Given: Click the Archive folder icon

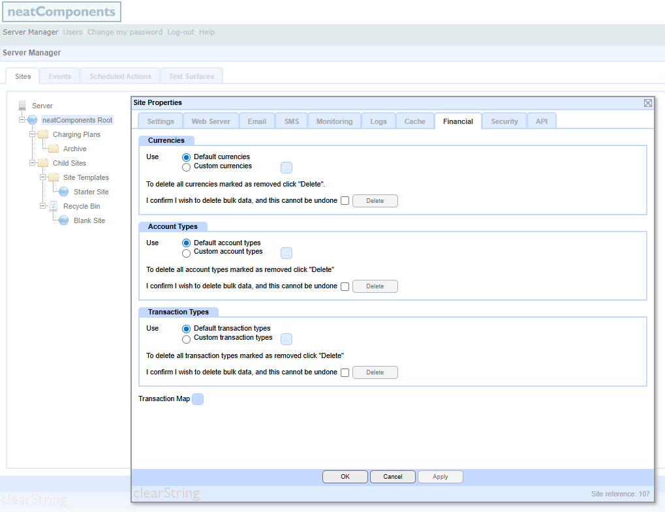Looking at the screenshot, I should 54,149.
